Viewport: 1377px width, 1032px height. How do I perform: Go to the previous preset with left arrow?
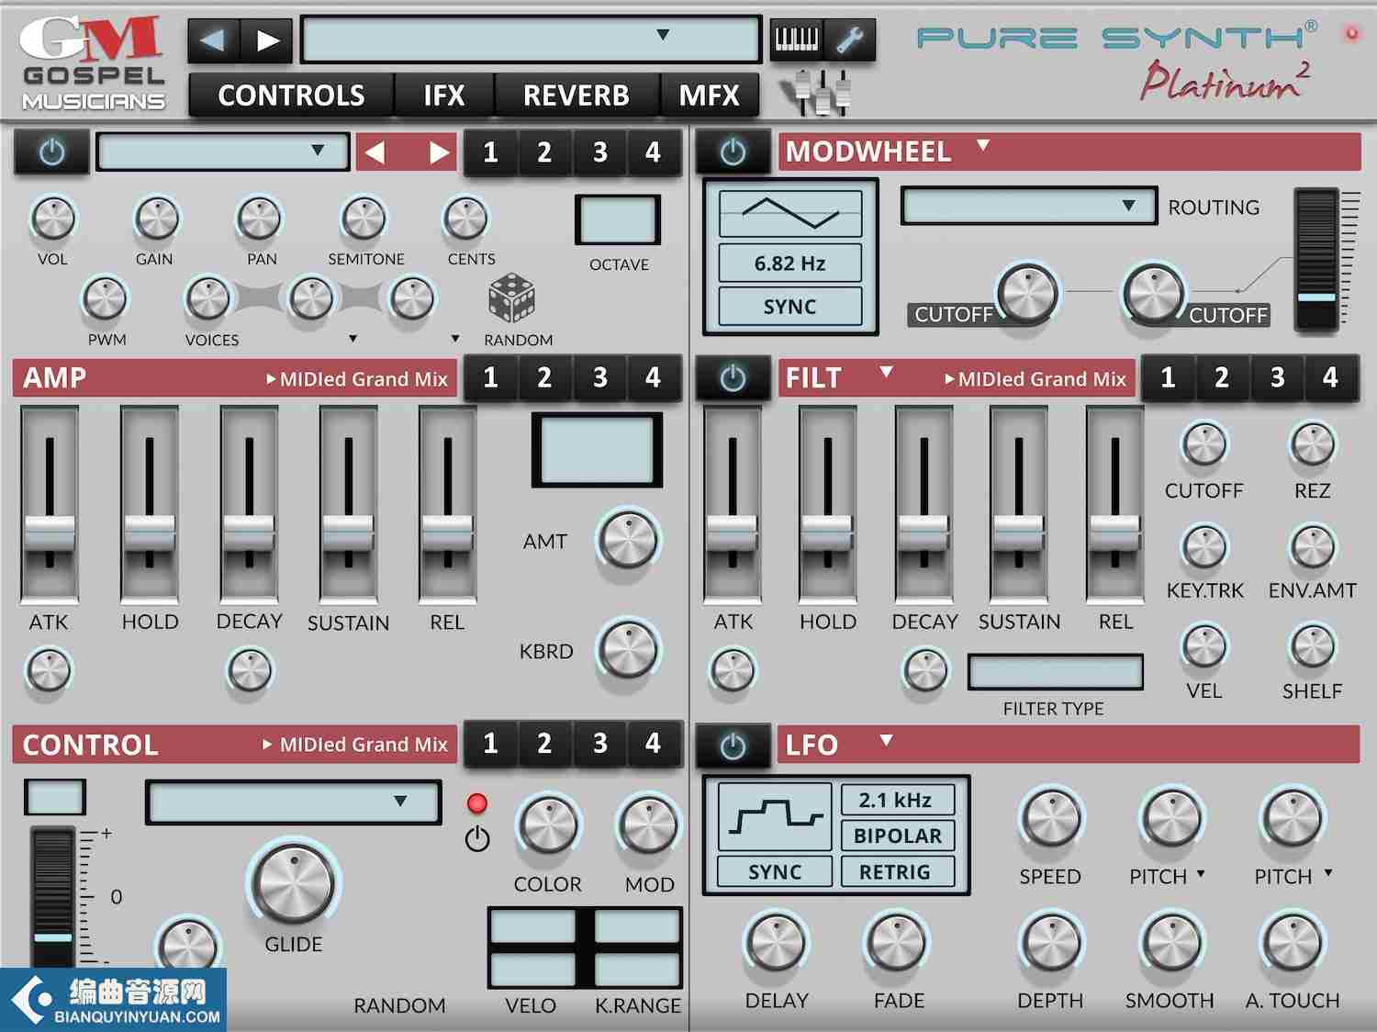214,40
